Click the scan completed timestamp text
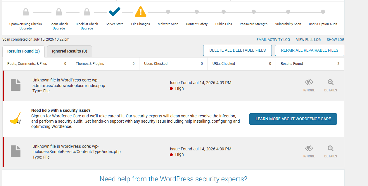Screen dimensions: 368x186 tap(36, 39)
